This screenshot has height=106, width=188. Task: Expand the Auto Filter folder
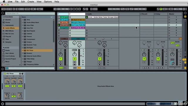[x=23, y=25]
